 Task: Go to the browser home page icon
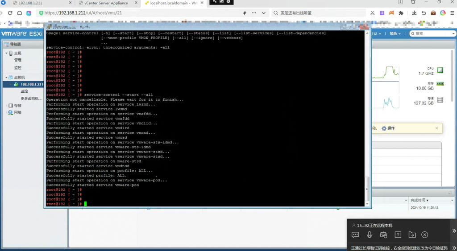(19, 13)
